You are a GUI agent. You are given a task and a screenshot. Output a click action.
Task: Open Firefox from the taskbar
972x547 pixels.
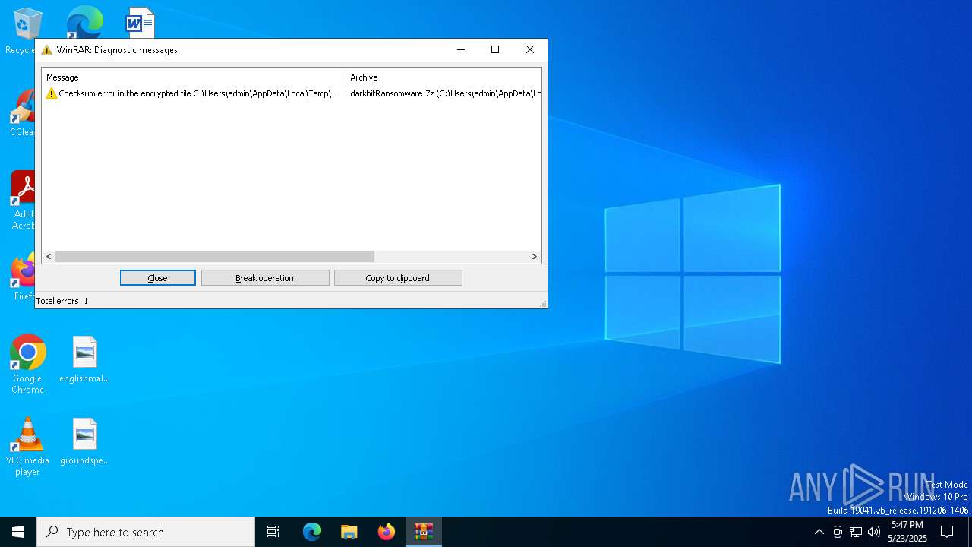coord(387,532)
